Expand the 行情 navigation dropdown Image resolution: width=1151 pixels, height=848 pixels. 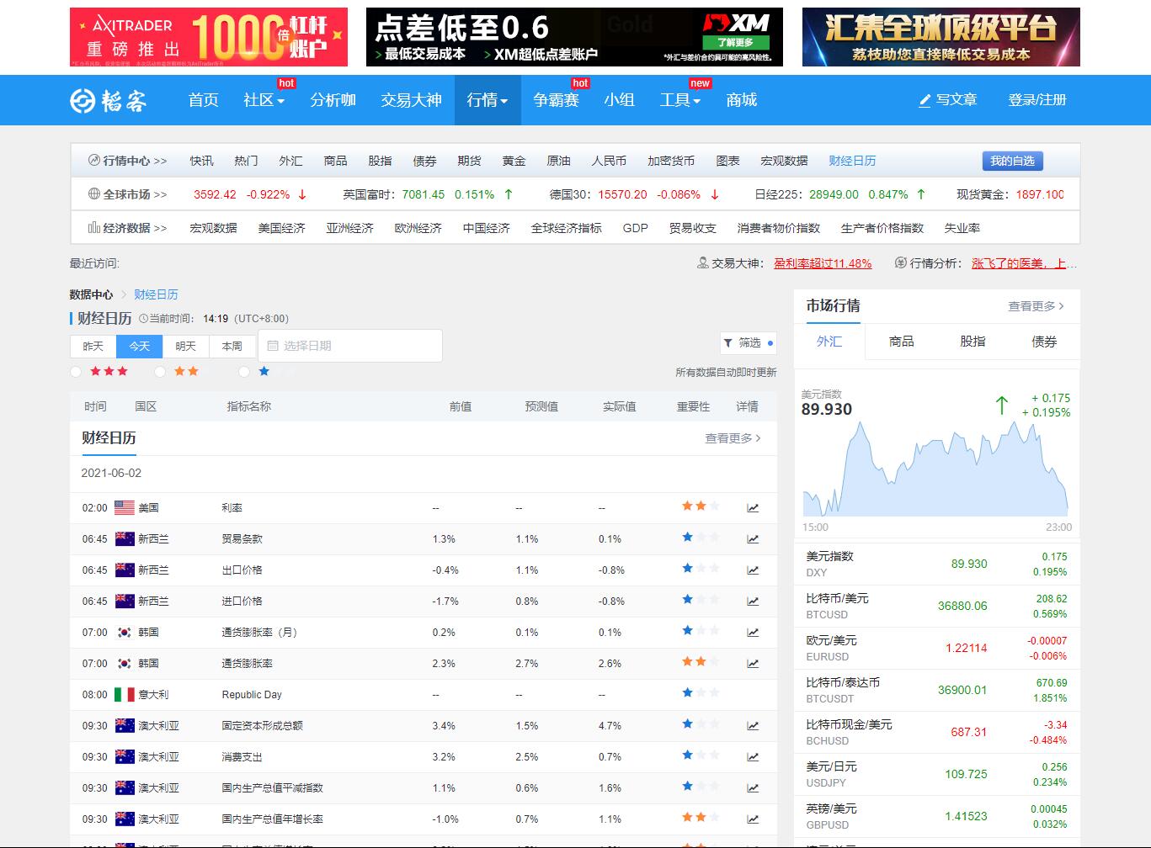click(x=488, y=100)
